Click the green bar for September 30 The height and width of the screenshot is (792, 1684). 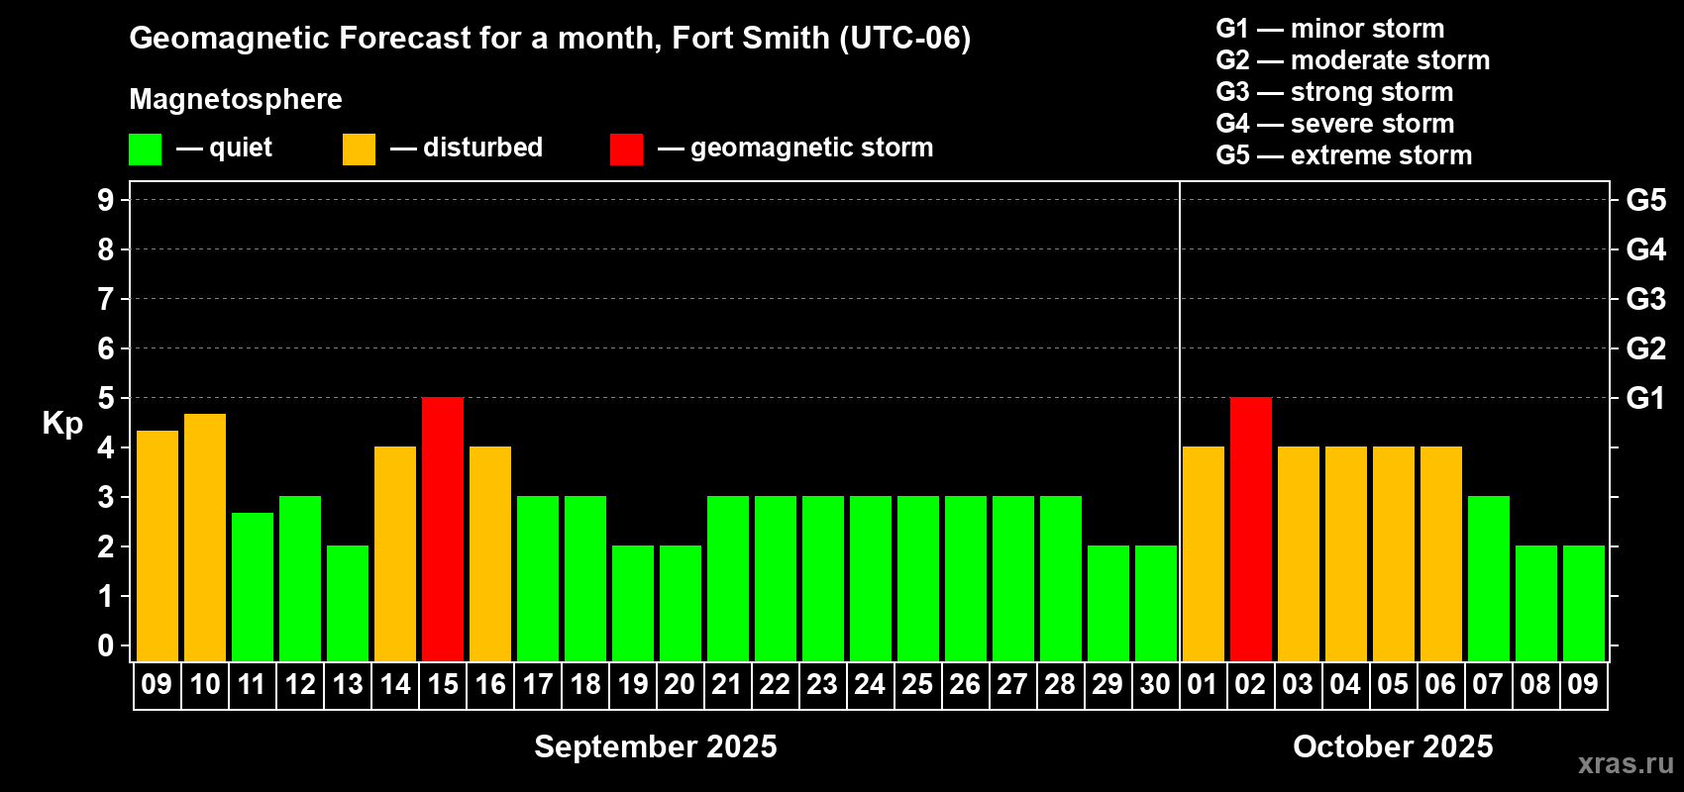1156,603
